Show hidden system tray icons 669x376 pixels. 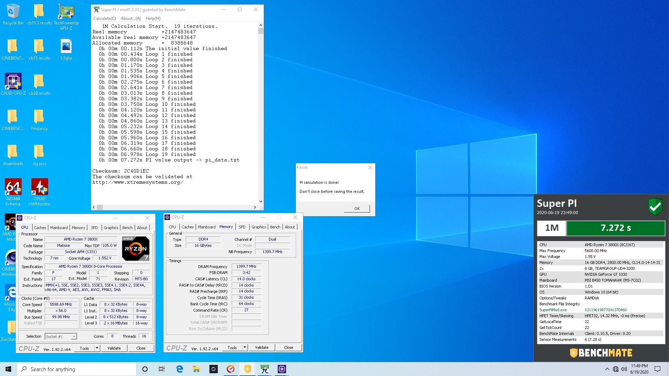coord(607,369)
